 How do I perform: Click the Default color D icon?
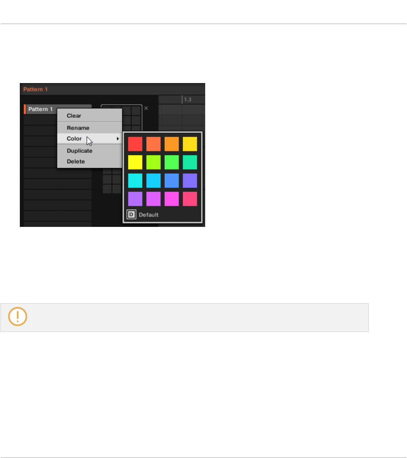pyautogui.click(x=131, y=214)
